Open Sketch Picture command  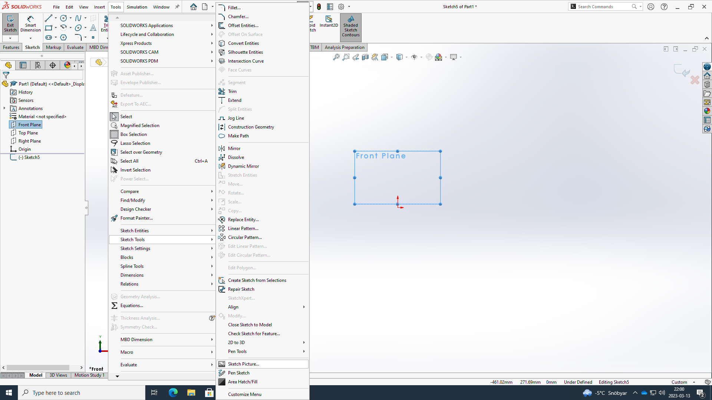point(243,364)
